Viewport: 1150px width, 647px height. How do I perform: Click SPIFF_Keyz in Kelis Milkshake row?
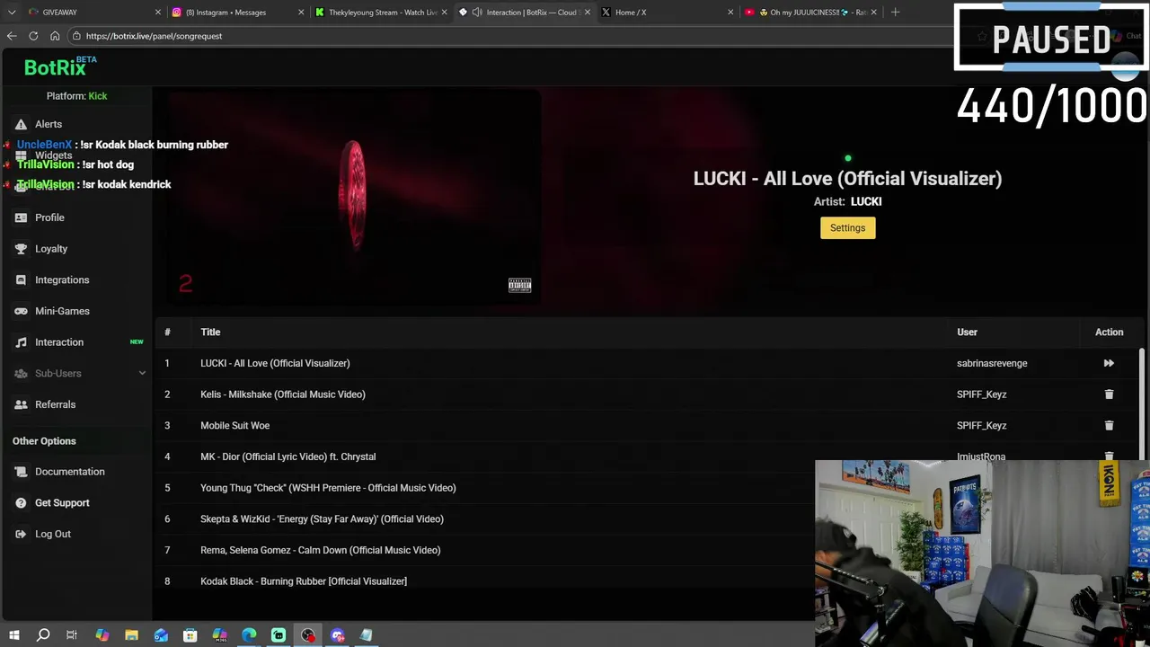[x=981, y=394]
